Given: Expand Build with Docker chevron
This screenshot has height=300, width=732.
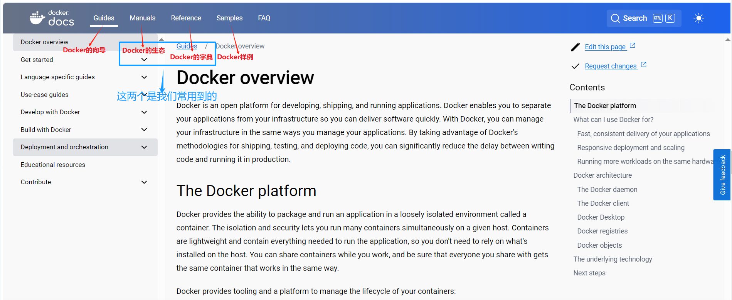Looking at the screenshot, I should point(144,130).
